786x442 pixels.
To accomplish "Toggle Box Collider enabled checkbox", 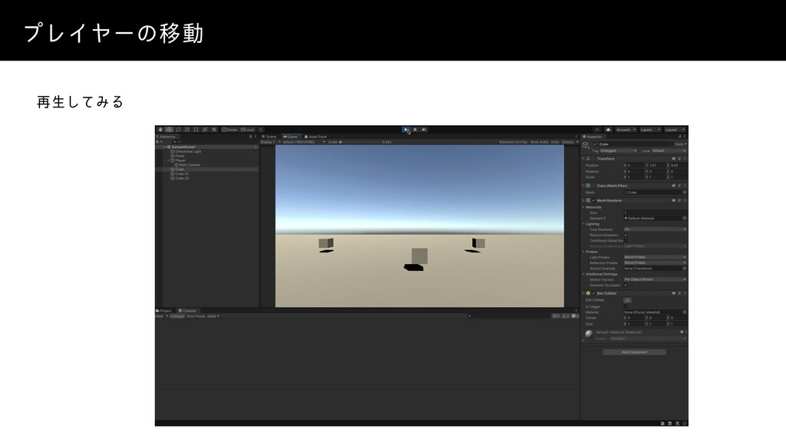I will click(x=594, y=293).
